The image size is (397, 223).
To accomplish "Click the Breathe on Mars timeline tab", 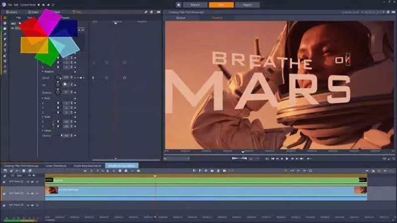I will pyautogui.click(x=122, y=166).
